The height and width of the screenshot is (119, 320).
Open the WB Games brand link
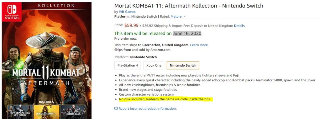click(127, 12)
